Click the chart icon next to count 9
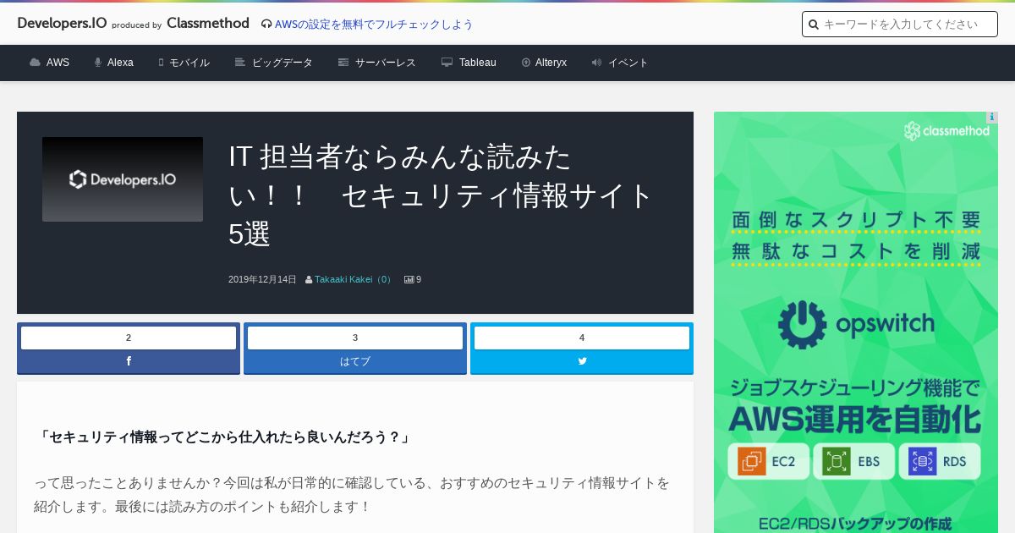 [x=409, y=279]
